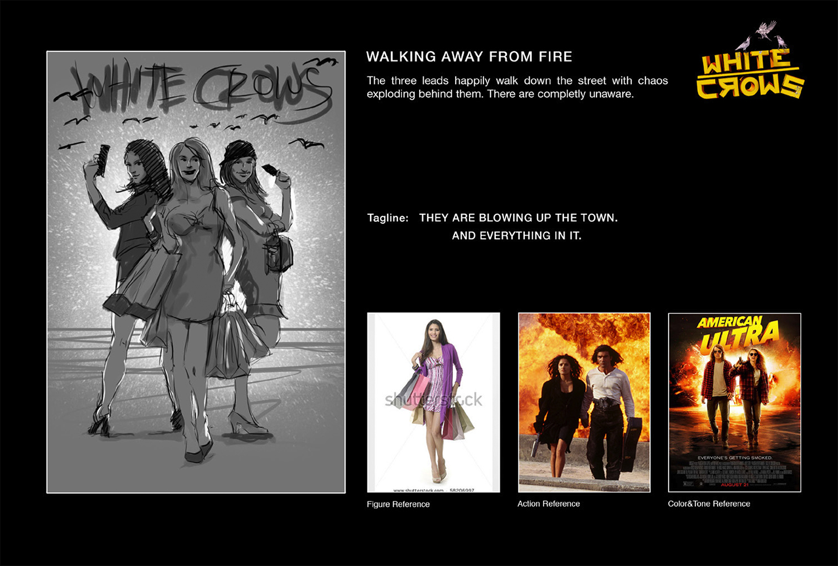
Task: Open the Action Reference explosion image
Action: [x=584, y=402]
